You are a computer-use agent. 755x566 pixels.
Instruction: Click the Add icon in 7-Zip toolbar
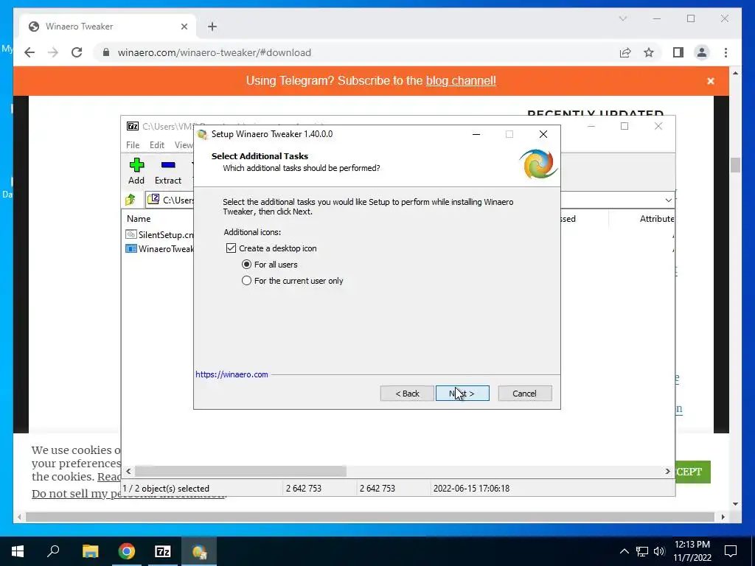pyautogui.click(x=136, y=165)
